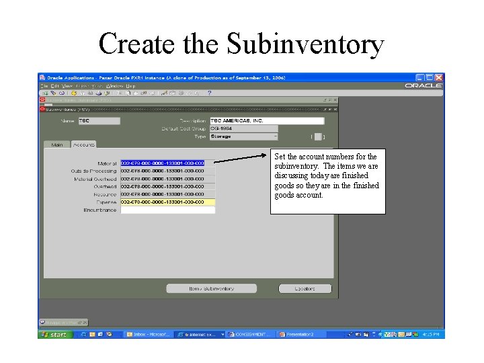Click the bracketed descriptive flexfield box
Viewport: 484px width, 363px height.
318,136
